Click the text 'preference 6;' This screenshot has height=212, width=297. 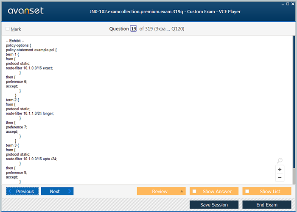[17, 81]
